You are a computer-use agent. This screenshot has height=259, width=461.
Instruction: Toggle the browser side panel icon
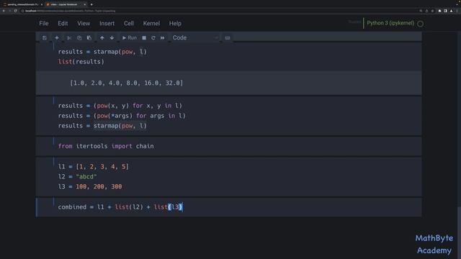tap(445, 11)
